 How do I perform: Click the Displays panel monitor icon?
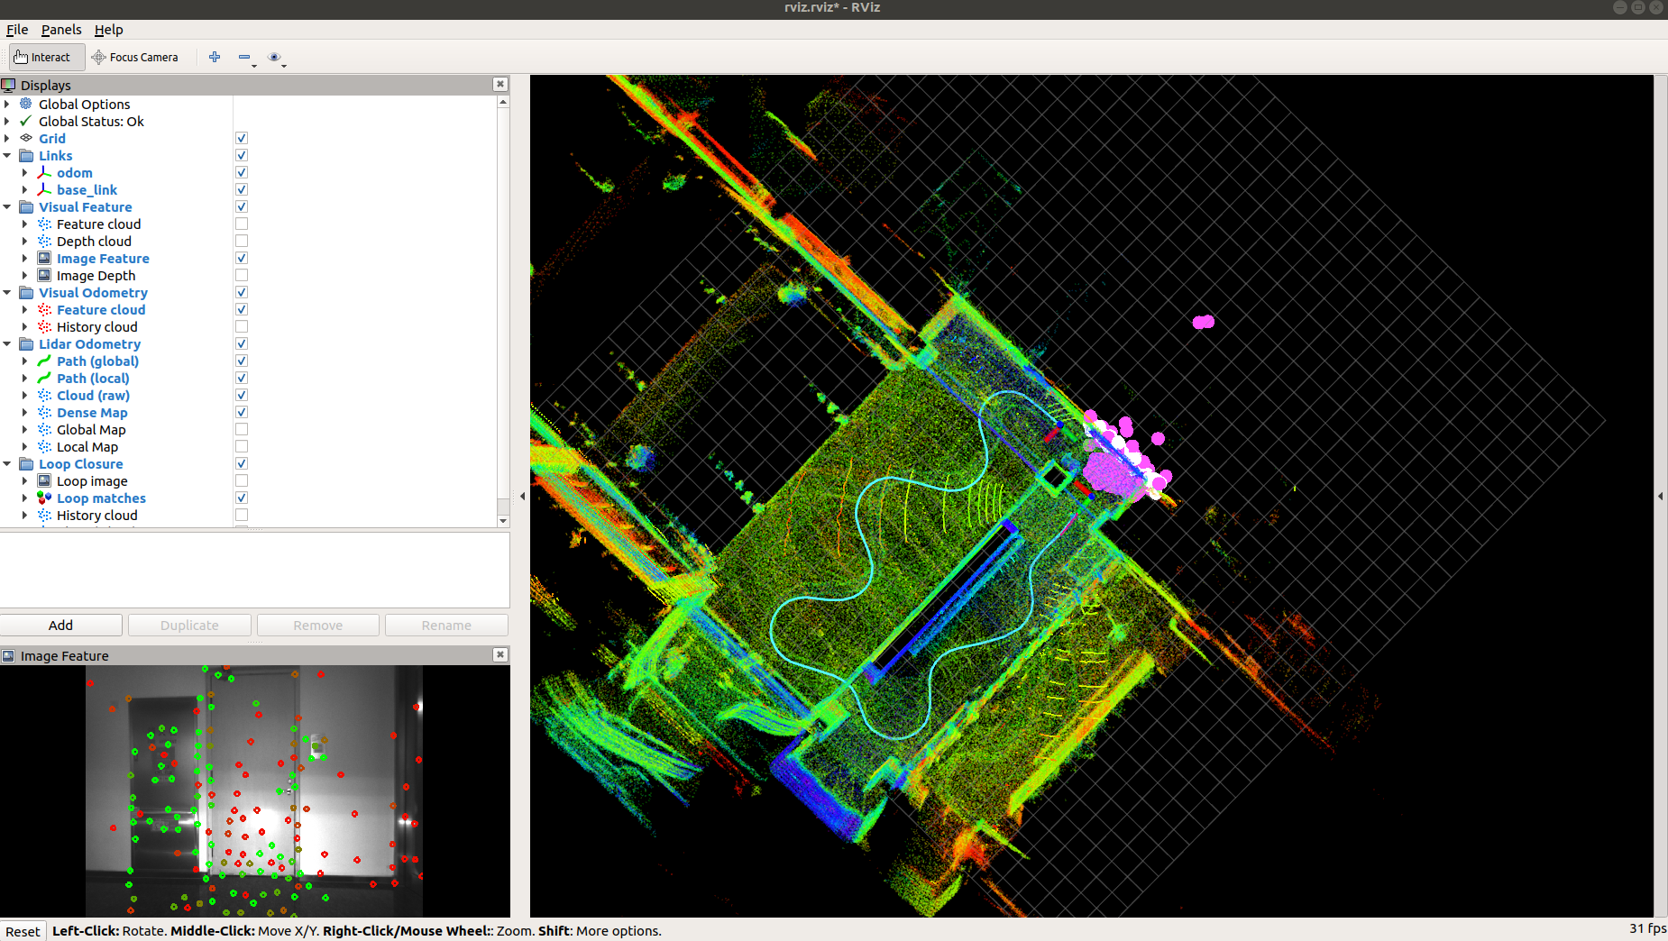pyautogui.click(x=9, y=85)
